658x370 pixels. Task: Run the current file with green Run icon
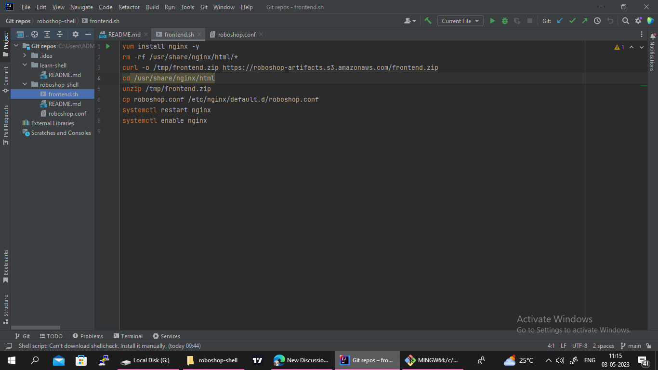click(492, 21)
